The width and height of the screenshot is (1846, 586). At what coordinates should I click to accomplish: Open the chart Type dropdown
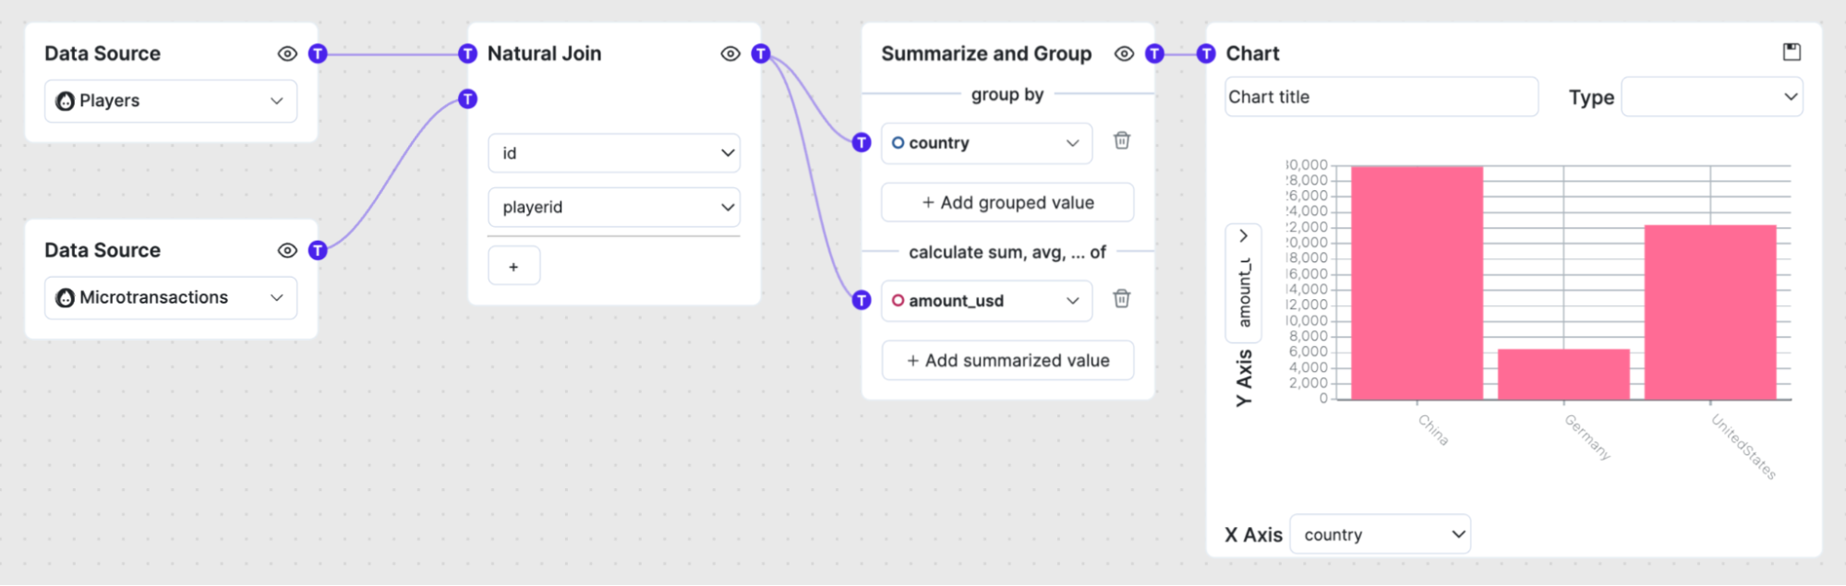coord(1711,97)
